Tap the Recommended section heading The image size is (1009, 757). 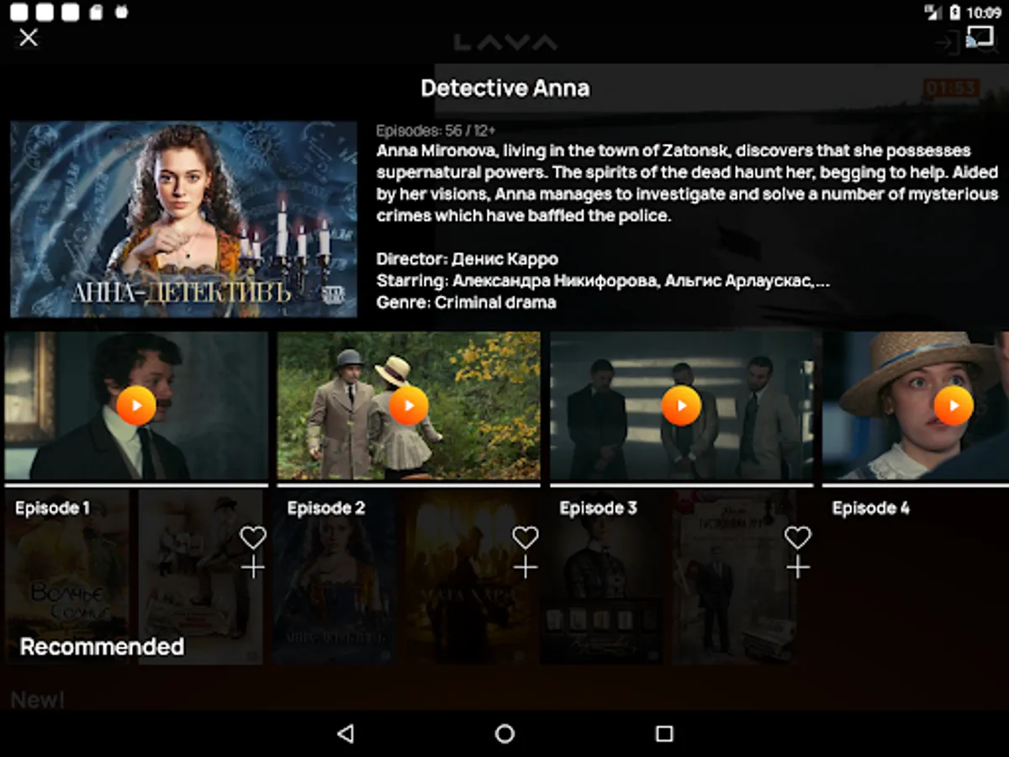coord(102,646)
